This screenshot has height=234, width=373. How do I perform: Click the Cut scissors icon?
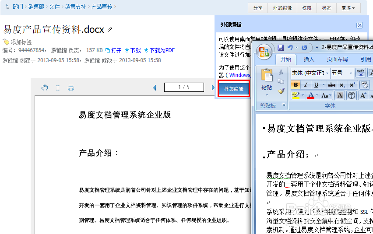(281, 72)
